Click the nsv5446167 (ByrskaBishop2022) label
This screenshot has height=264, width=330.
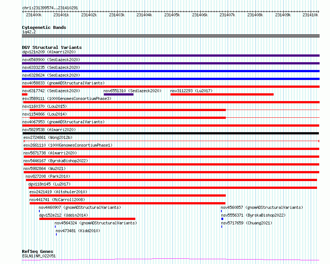click(56, 161)
